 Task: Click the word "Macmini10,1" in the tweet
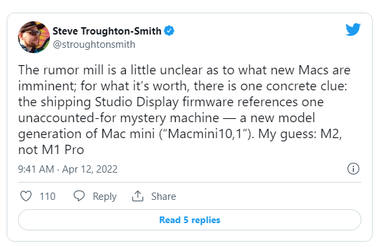(x=205, y=133)
